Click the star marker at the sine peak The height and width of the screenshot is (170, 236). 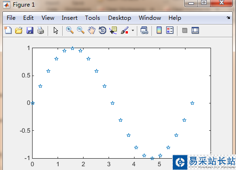click(72, 48)
